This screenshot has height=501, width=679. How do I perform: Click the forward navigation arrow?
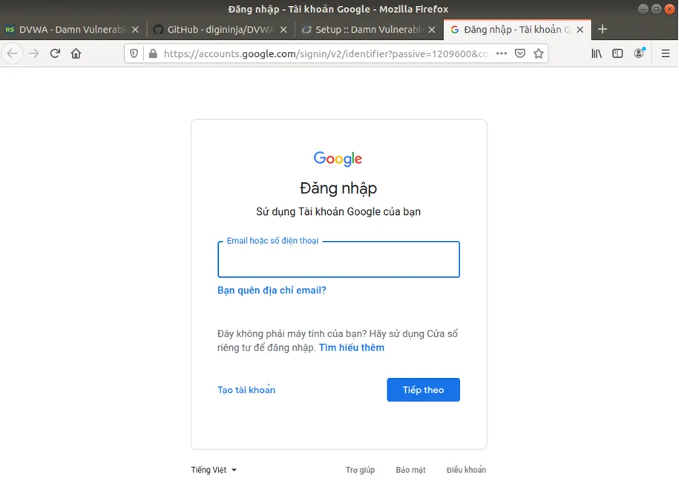point(34,53)
